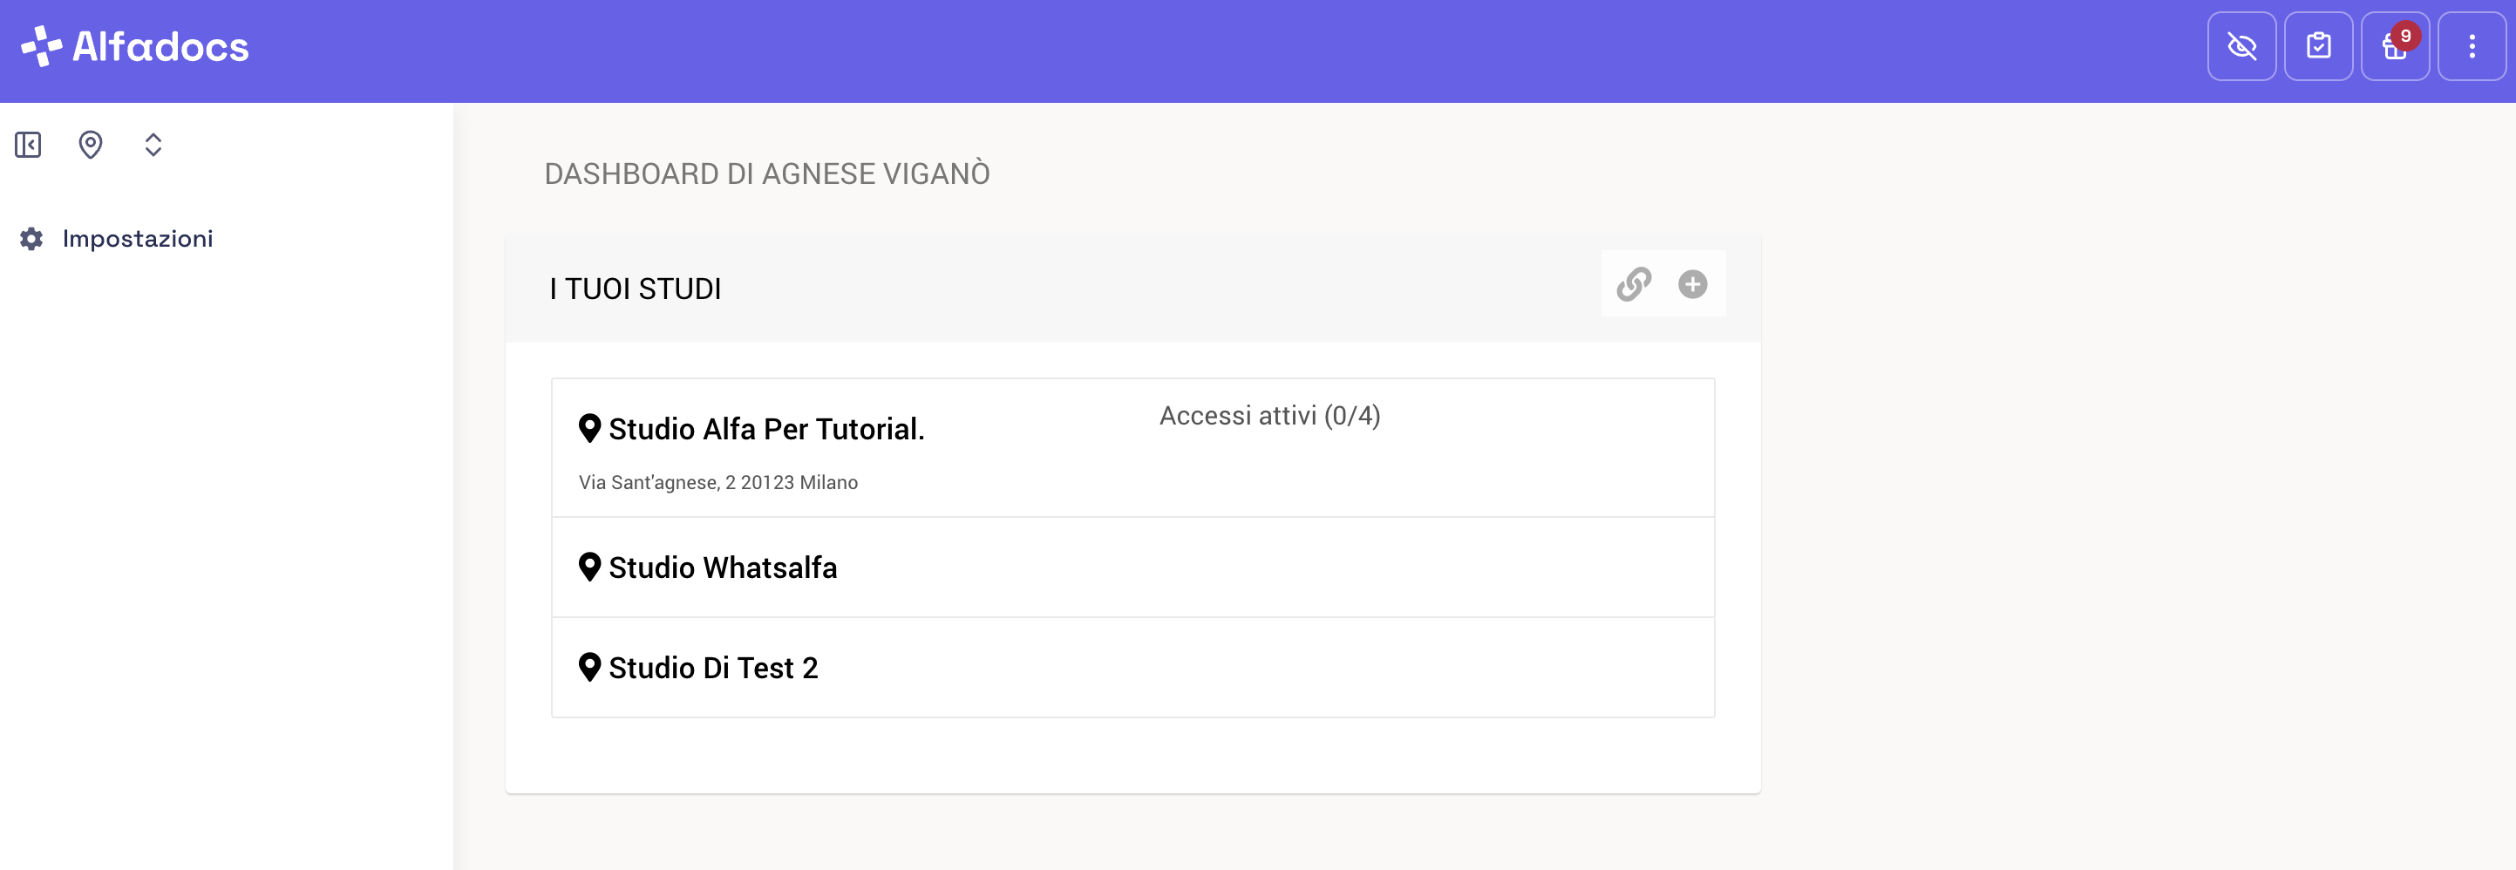Click the link studio chain icon
This screenshot has width=2516, height=870.
point(1633,284)
